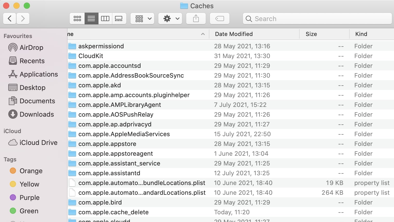
Task: Select the CloudKit folder icon
Action: 72,56
